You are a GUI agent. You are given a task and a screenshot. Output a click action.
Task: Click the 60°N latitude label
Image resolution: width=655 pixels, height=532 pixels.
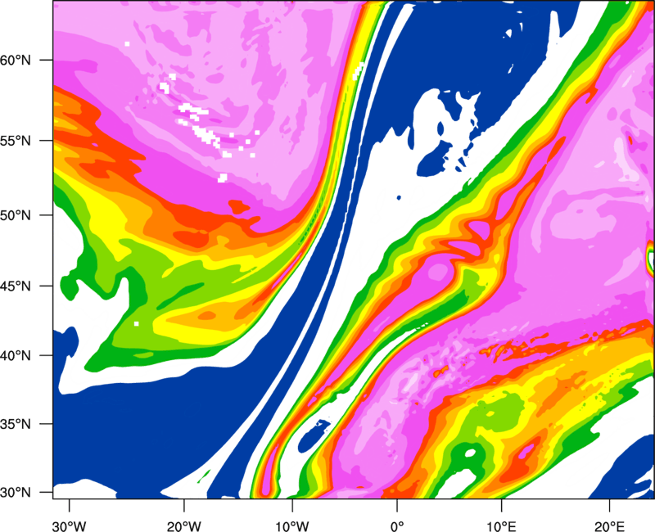click(15, 61)
